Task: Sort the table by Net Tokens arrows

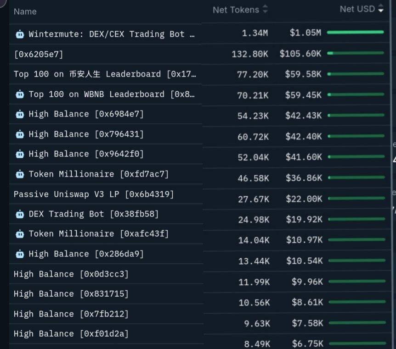Action: pos(265,9)
